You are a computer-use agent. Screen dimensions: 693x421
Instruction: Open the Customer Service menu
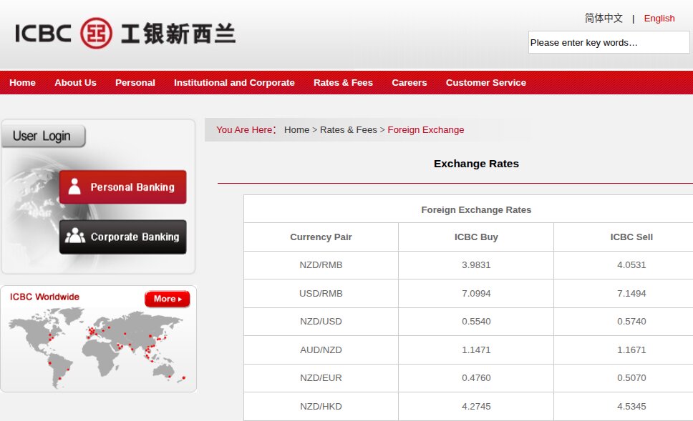[x=485, y=83]
